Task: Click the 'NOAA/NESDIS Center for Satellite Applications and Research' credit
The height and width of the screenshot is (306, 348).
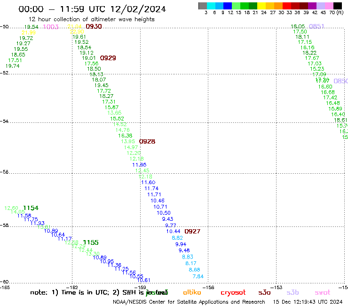Action: click(189, 302)
